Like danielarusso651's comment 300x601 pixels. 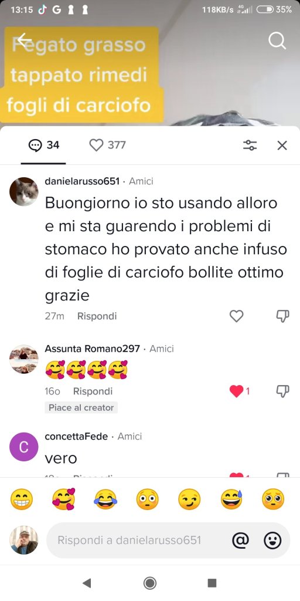point(237,316)
